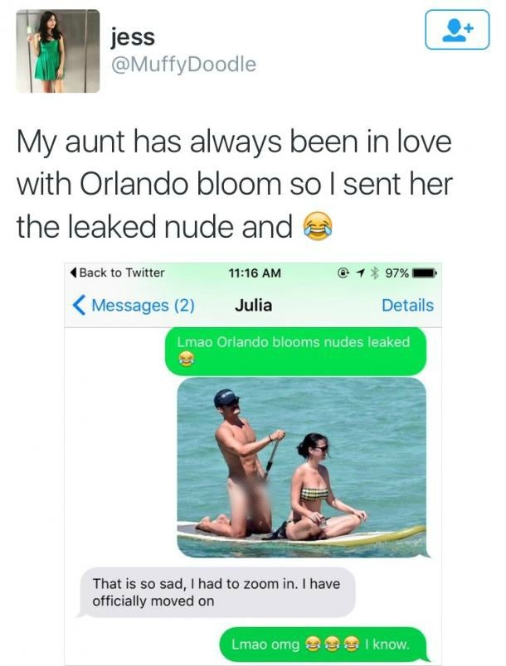Tap the rotation lock status icon
Screen dimensions: 506x666
click(343, 273)
